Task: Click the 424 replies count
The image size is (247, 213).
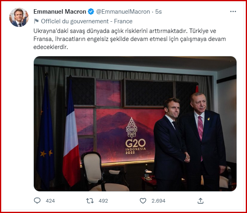Action: (50, 201)
